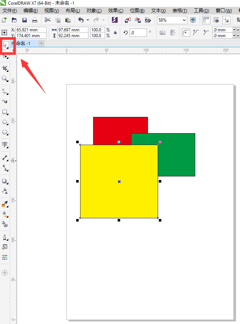Expand the undo history dropdown arrow

tap(88, 20)
